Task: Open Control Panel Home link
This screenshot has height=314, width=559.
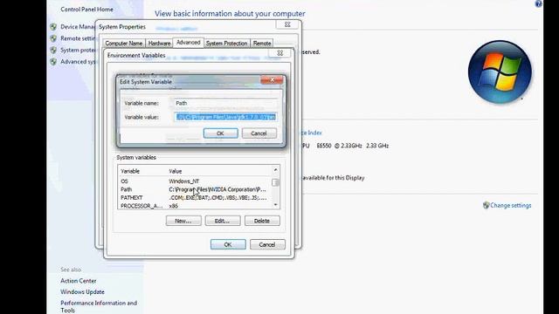Action: coord(86,10)
